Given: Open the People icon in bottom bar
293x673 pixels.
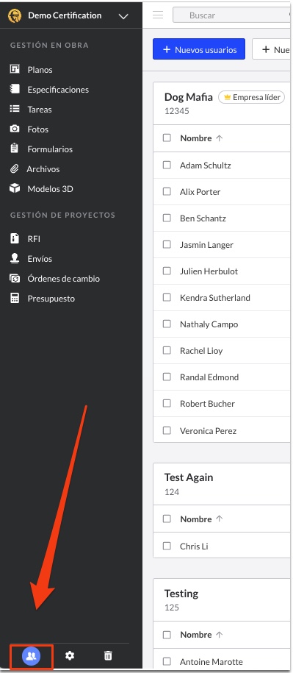Looking at the screenshot, I should coord(32,656).
